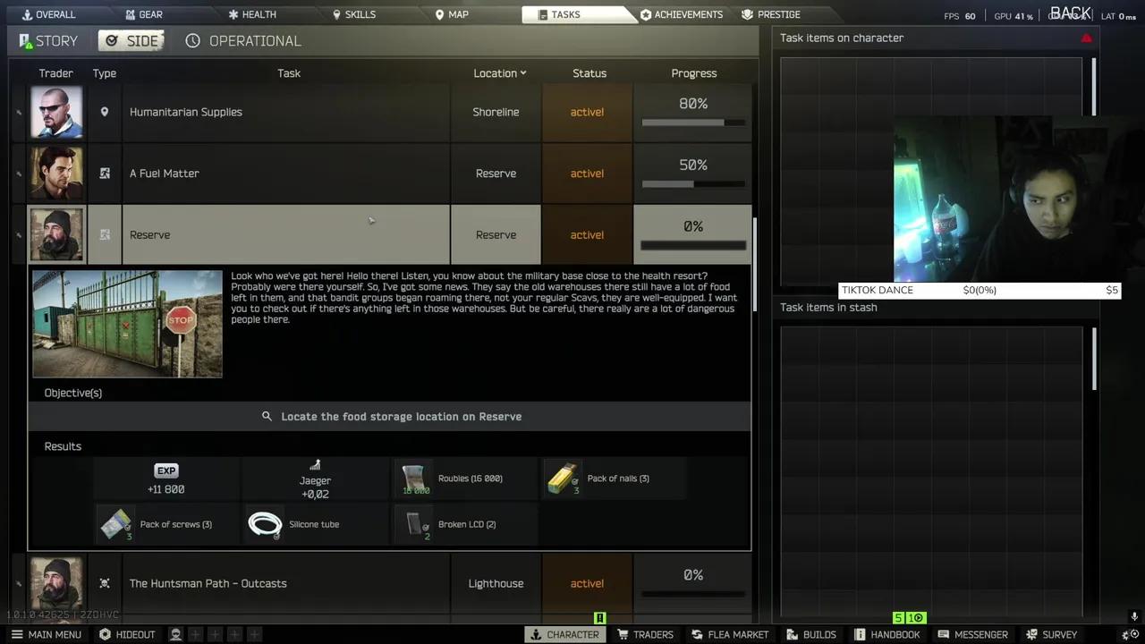Open the Achievements tab
The width and height of the screenshot is (1145, 644).
pyautogui.click(x=682, y=14)
